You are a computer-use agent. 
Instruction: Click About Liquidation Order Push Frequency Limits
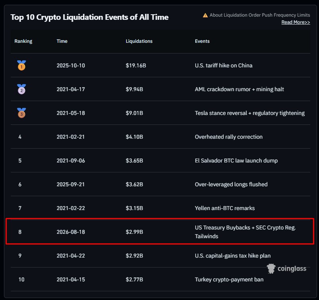[260, 15]
